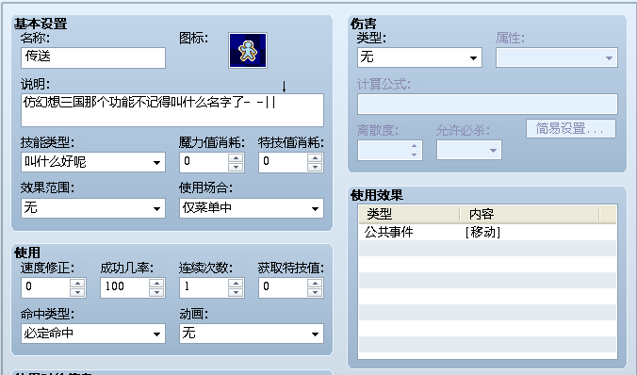
Task: Click the 连续次数 value field
Action: click(x=204, y=287)
